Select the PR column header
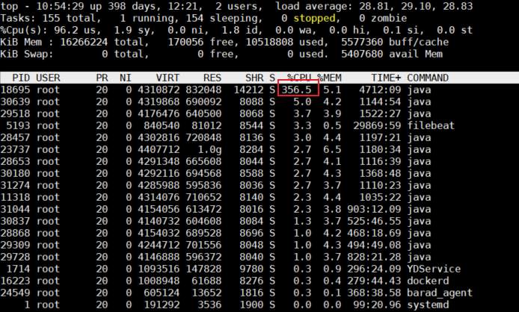The image size is (519, 312). pyautogui.click(x=102, y=78)
